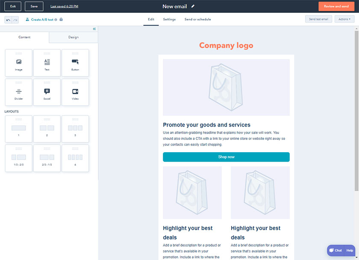Screen dimensions: 359x260
Task: Open the Actions dropdown menu
Action: tap(344, 19)
